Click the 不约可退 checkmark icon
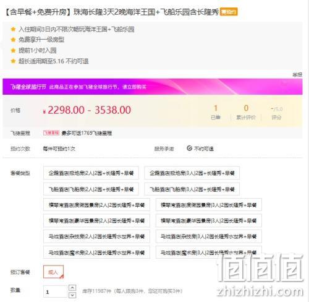Viewport: 309px width, 302px height. (x=189, y=148)
